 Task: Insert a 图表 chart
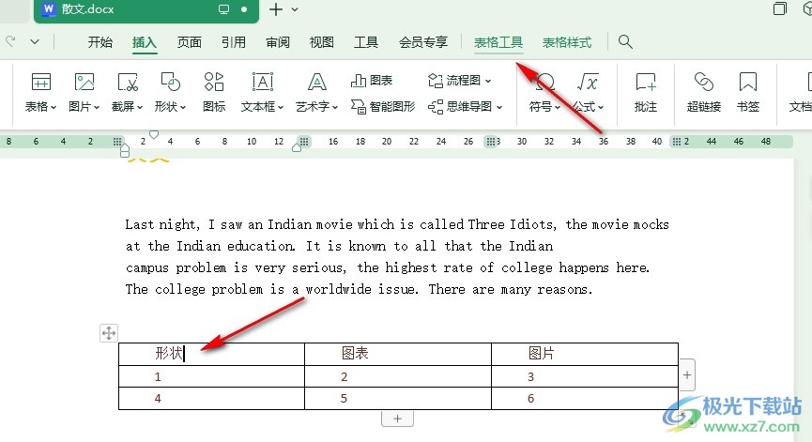coord(372,80)
